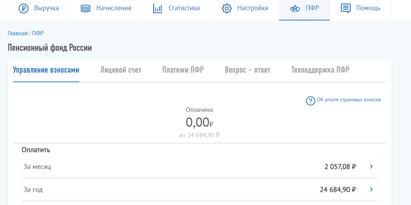Expand the За месяц row chevron
411x205 pixels.
(x=371, y=166)
